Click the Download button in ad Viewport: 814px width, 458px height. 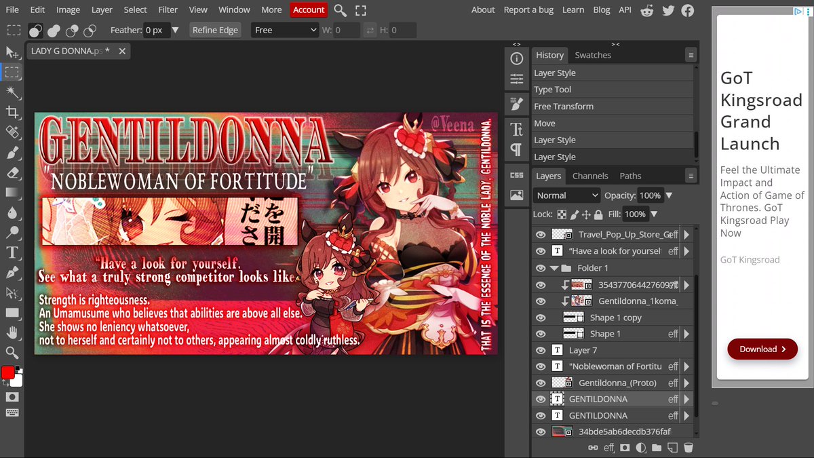point(762,349)
